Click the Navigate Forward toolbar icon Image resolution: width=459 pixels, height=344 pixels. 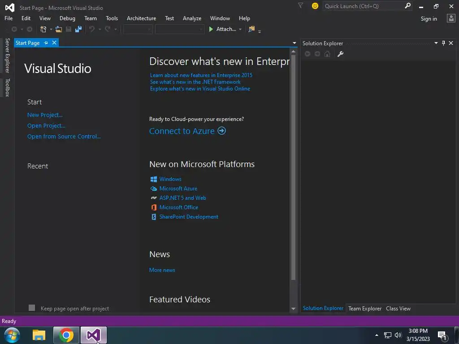coord(30,29)
